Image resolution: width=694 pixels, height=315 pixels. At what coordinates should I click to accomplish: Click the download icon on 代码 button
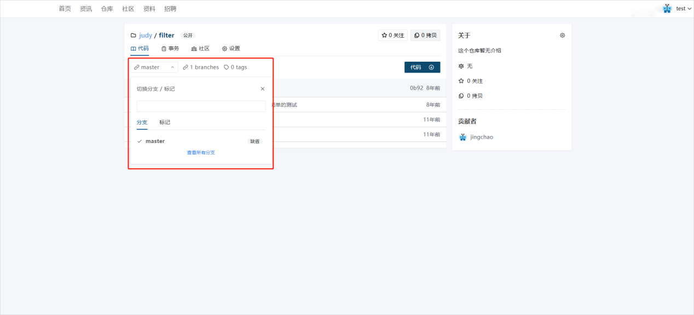(431, 68)
